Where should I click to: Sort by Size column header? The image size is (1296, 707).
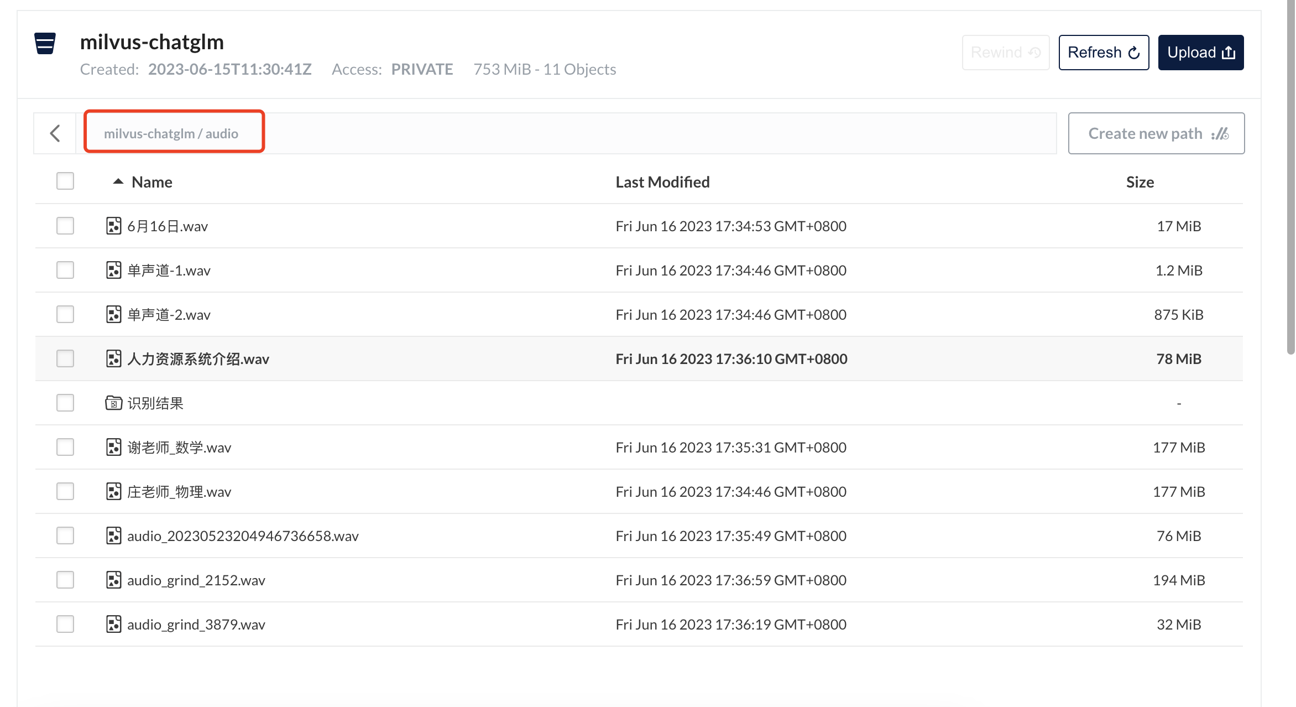(1140, 182)
